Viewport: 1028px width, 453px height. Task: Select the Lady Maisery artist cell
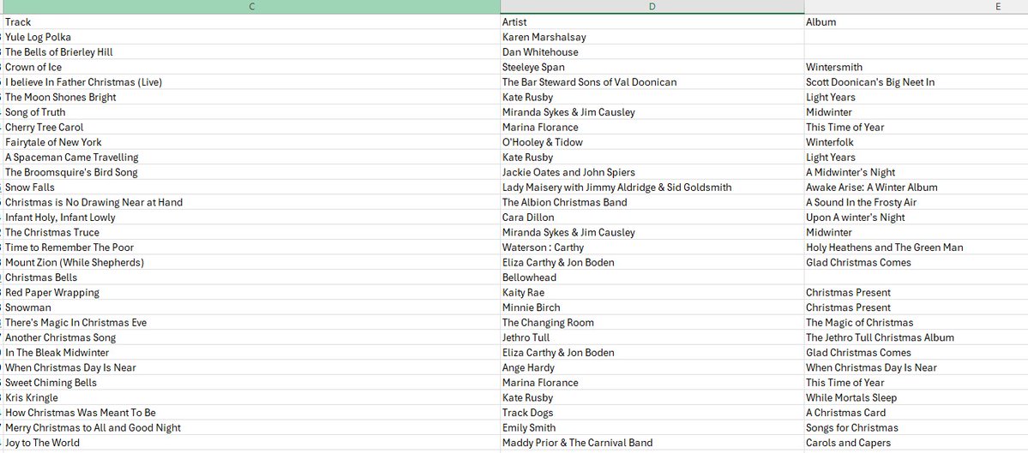[x=652, y=188]
